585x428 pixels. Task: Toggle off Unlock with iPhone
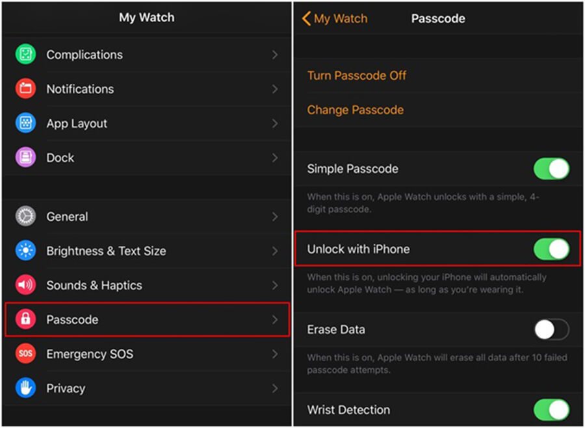click(x=552, y=249)
